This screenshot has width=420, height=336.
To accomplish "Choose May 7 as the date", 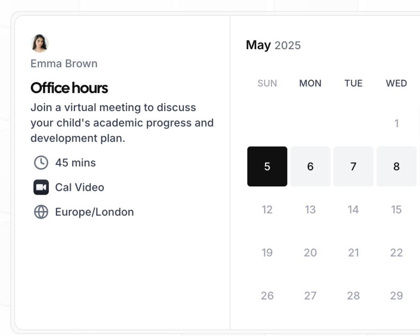I will [353, 166].
